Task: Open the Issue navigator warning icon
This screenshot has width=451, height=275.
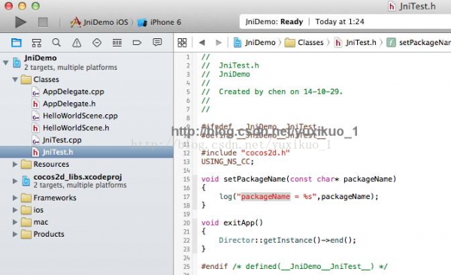Action: click(77, 43)
